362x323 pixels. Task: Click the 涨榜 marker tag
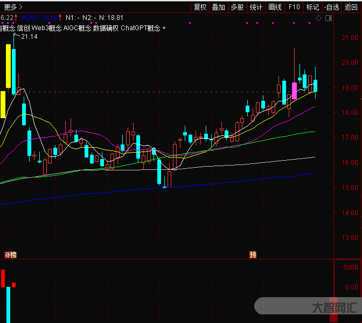[x=10, y=255]
